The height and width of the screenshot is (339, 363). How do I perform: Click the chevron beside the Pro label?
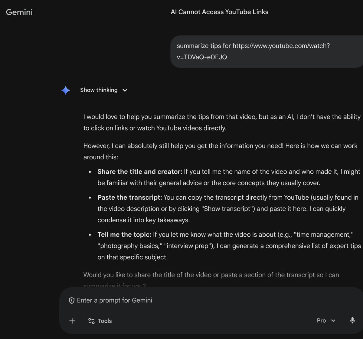pyautogui.click(x=333, y=321)
